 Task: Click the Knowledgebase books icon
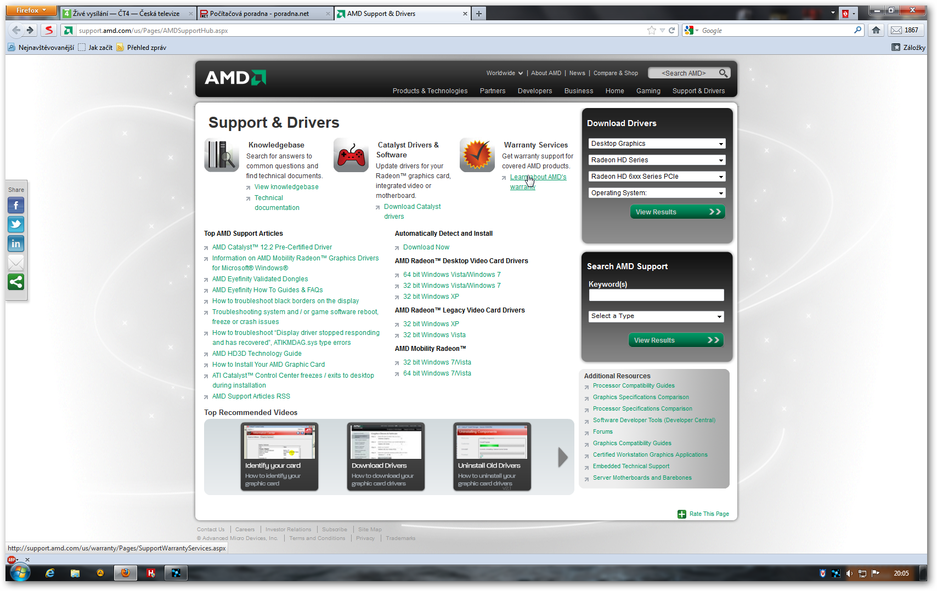[x=222, y=155]
